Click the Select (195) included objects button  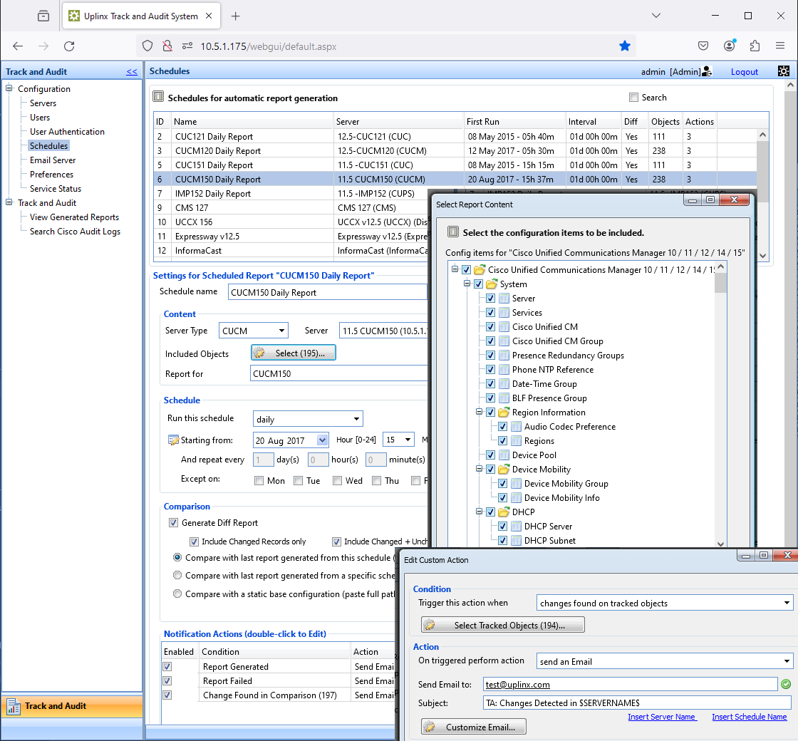pos(293,353)
